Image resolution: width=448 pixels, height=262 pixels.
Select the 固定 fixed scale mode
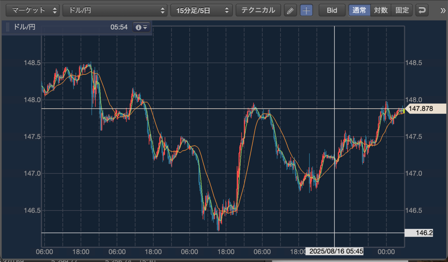(402, 10)
